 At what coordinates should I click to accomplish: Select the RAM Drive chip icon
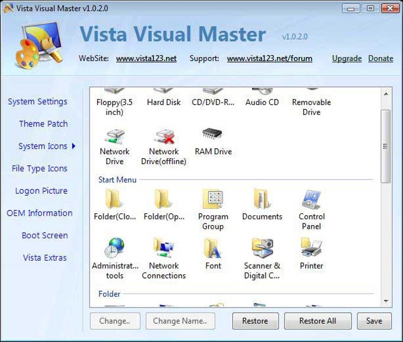click(213, 133)
